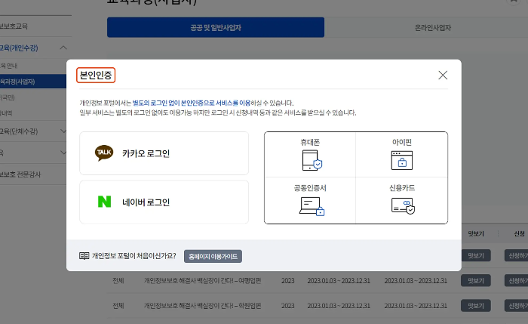
Task: Click 맛보기 column header
Action: [x=475, y=233]
